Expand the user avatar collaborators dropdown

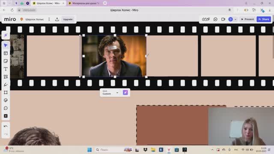click(x=235, y=19)
